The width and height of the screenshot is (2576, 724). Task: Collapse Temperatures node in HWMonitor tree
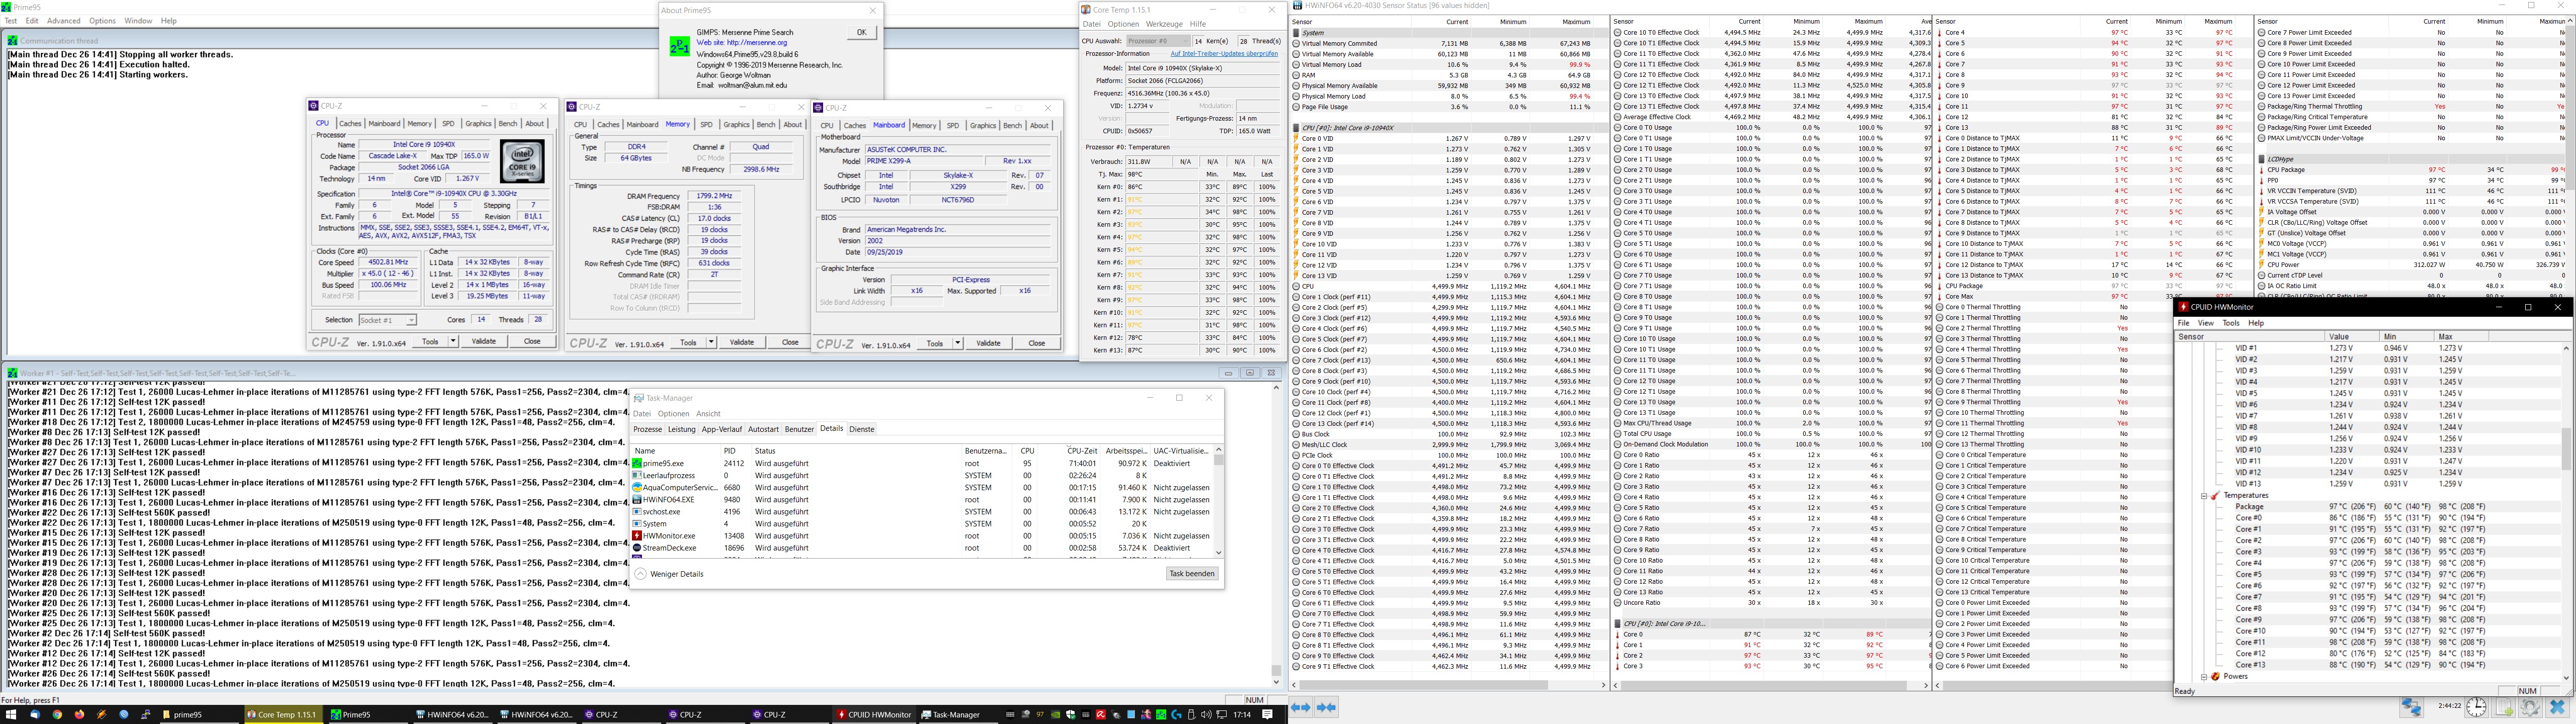click(2204, 496)
